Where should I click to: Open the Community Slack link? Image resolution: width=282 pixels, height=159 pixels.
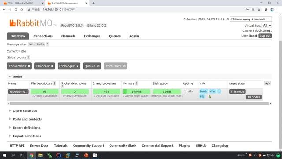pos(123,146)
